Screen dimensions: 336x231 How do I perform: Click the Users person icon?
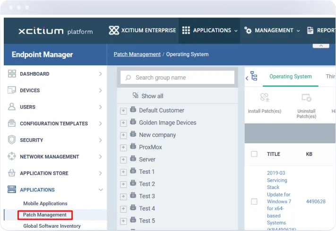12,107
